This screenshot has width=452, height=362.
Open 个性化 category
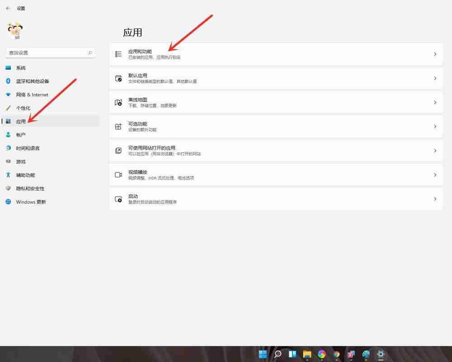pos(51,108)
